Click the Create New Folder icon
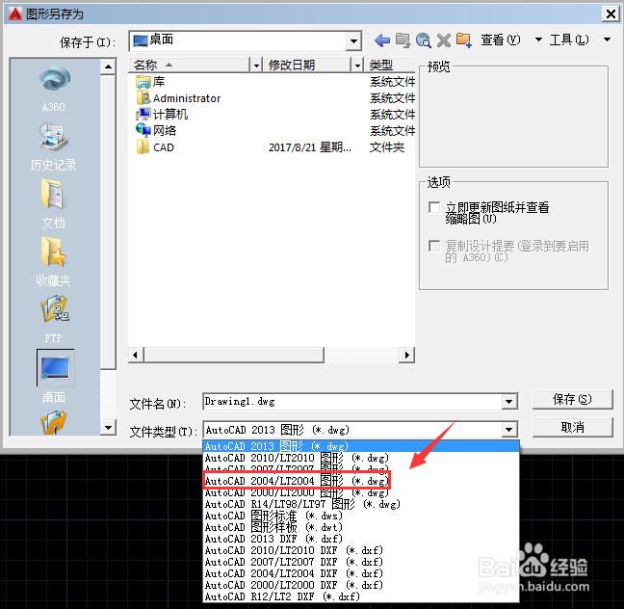This screenshot has height=609, width=624. pyautogui.click(x=463, y=40)
